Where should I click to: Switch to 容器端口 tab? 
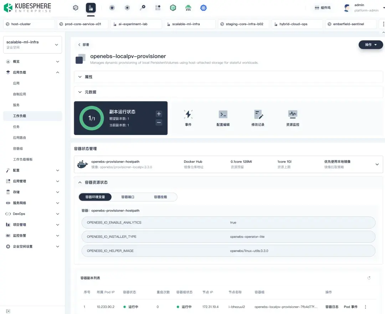pyautogui.click(x=128, y=197)
